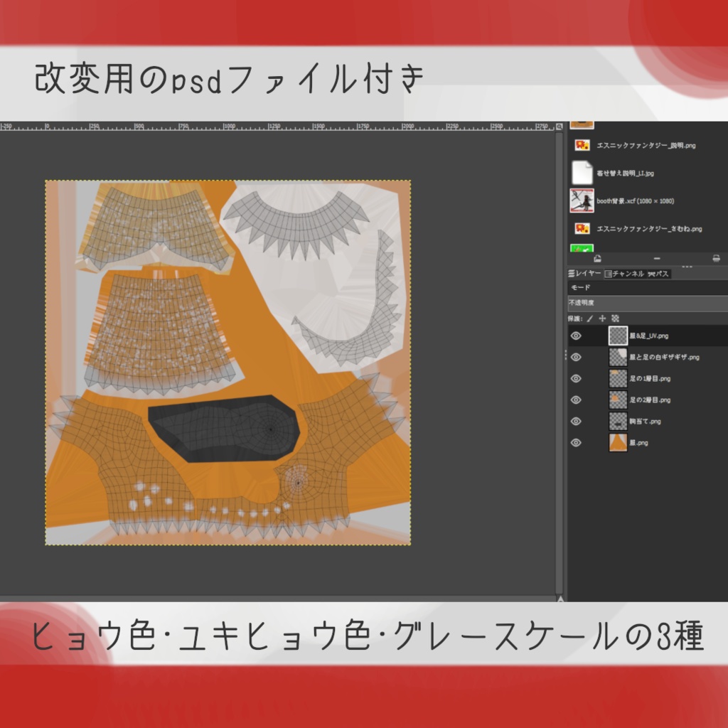Enable the lock pixels protection icon
Screen dimensions: 728x728
590,318
